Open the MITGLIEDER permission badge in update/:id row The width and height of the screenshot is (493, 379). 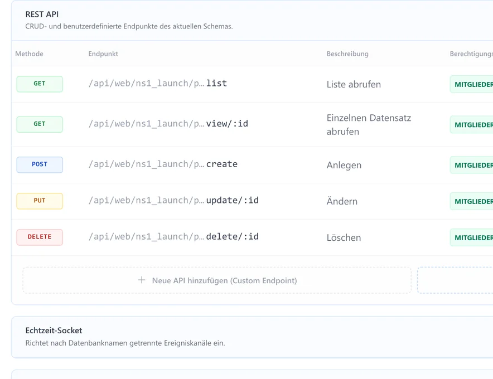(x=472, y=201)
